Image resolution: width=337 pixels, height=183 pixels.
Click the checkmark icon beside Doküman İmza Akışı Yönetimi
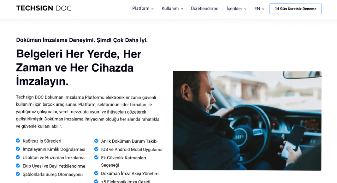tap(97, 173)
